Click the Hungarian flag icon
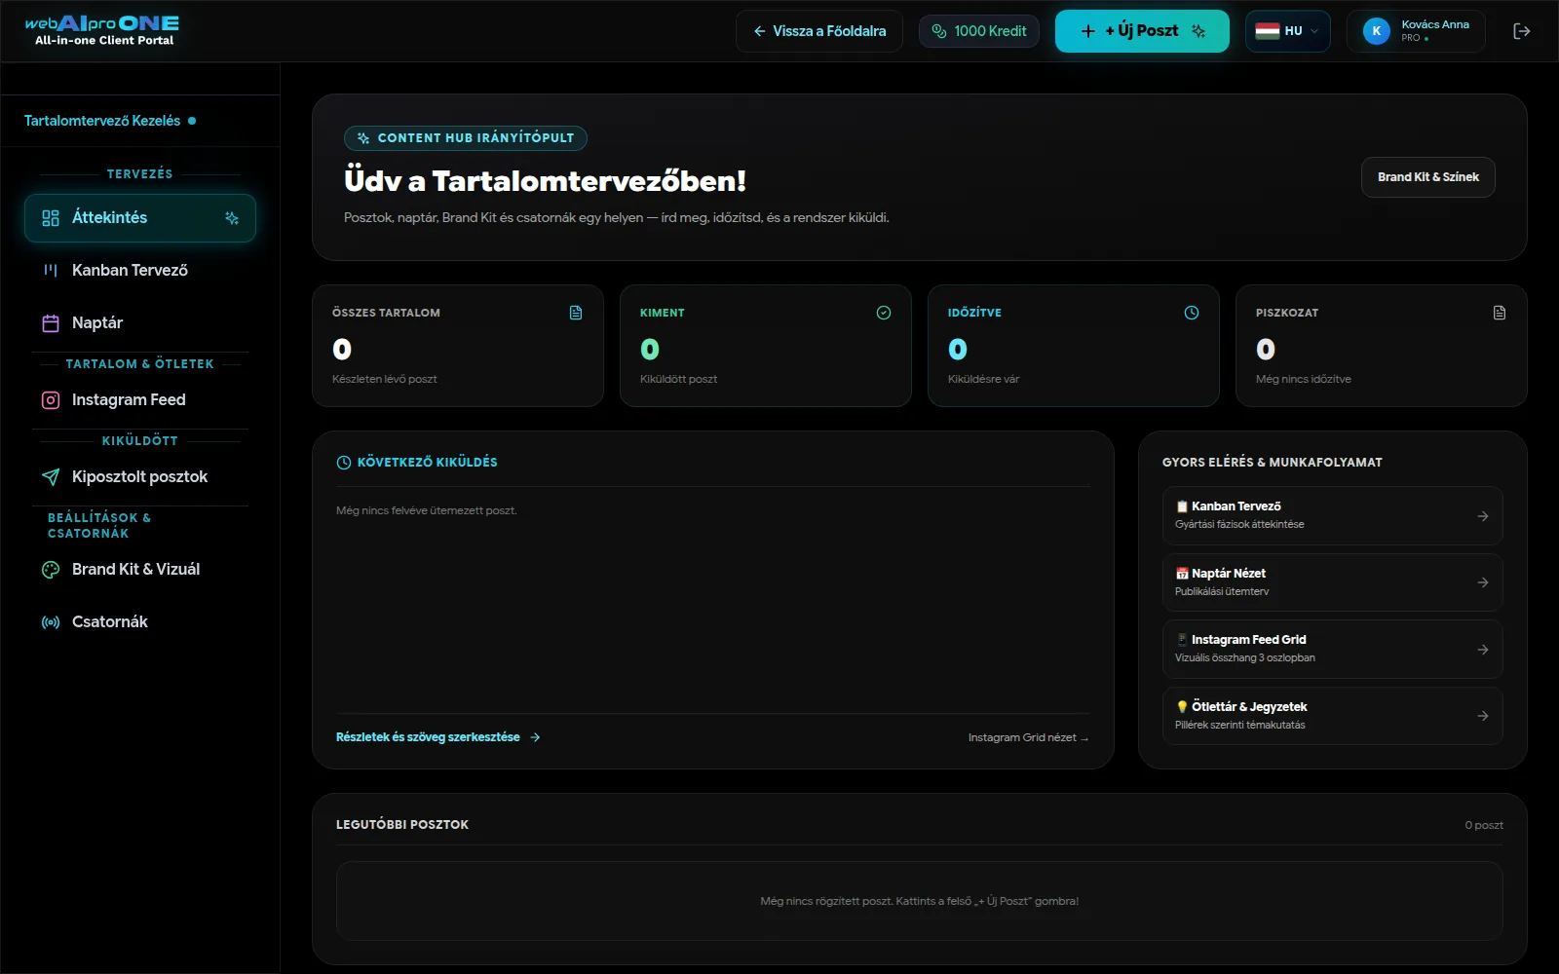 pos(1267,31)
